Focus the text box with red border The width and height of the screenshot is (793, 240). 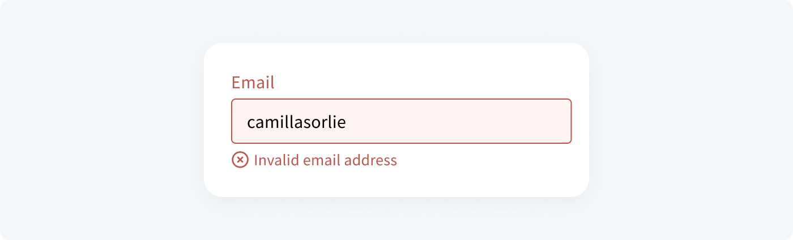click(401, 122)
